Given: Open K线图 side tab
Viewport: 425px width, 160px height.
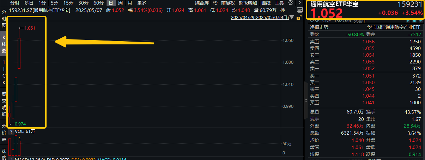Looking at the screenshot, I should point(4,44).
